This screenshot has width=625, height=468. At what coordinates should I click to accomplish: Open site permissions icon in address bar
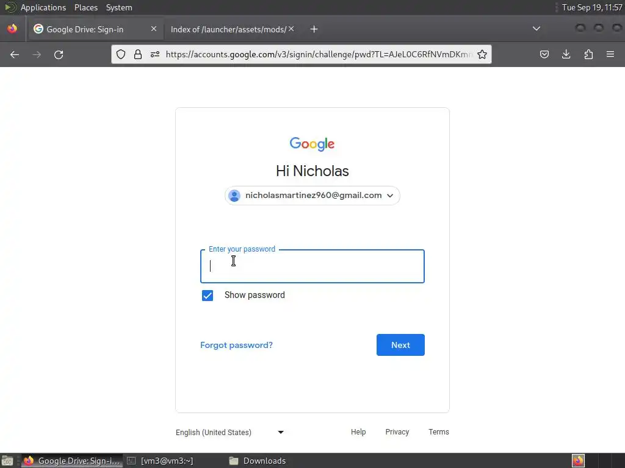coord(155,54)
